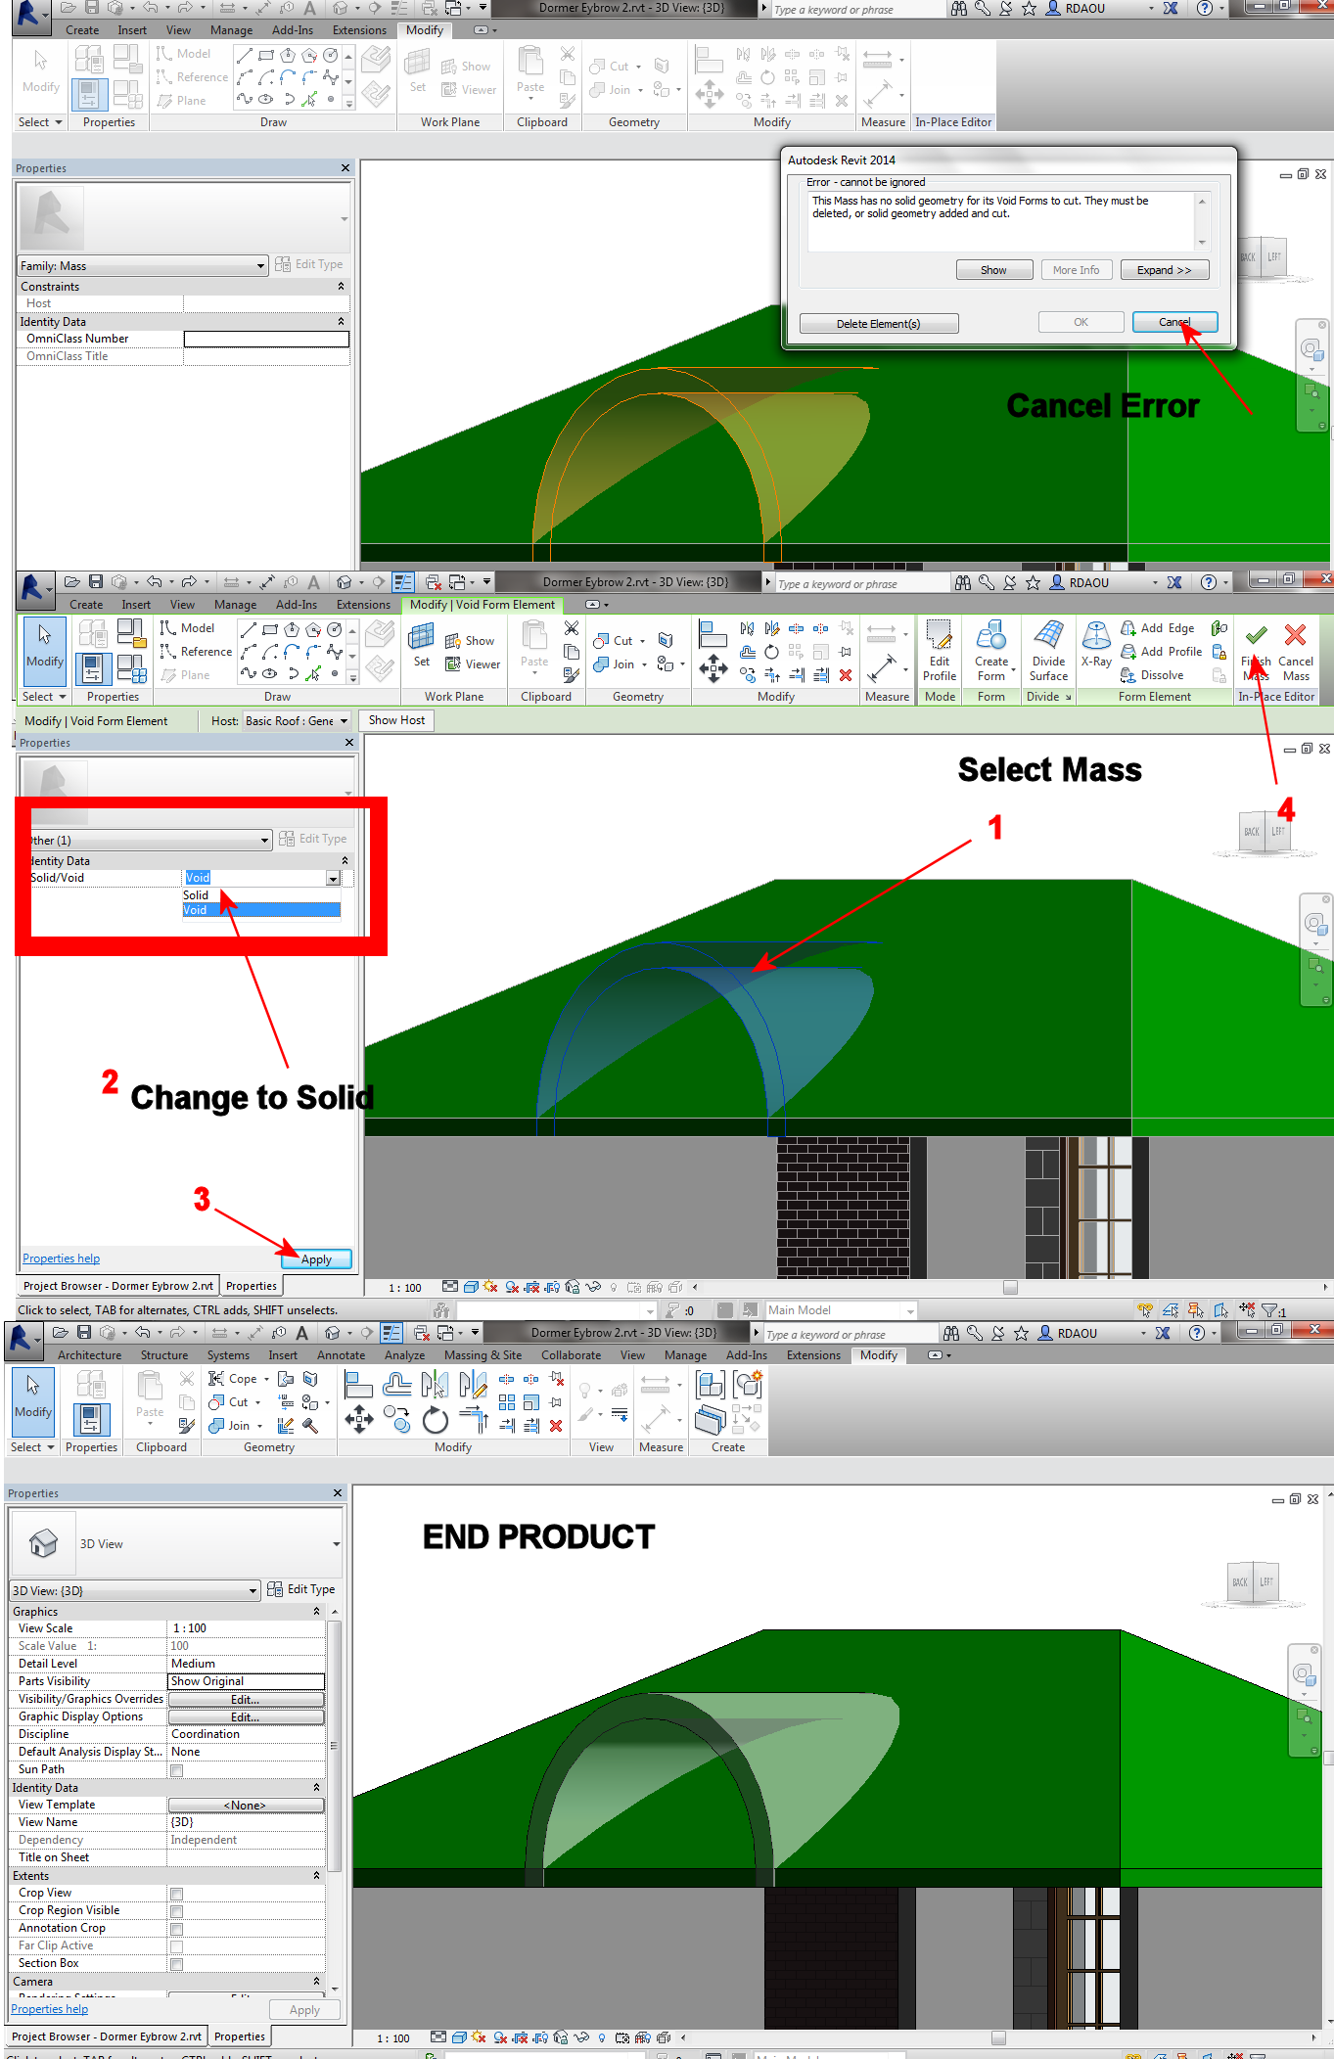
Task: Click Delete Element(s) button
Action: pos(878,324)
